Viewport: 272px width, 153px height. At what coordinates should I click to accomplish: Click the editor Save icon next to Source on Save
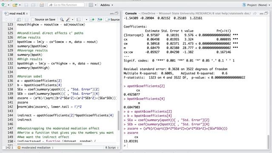[x=26, y=20]
